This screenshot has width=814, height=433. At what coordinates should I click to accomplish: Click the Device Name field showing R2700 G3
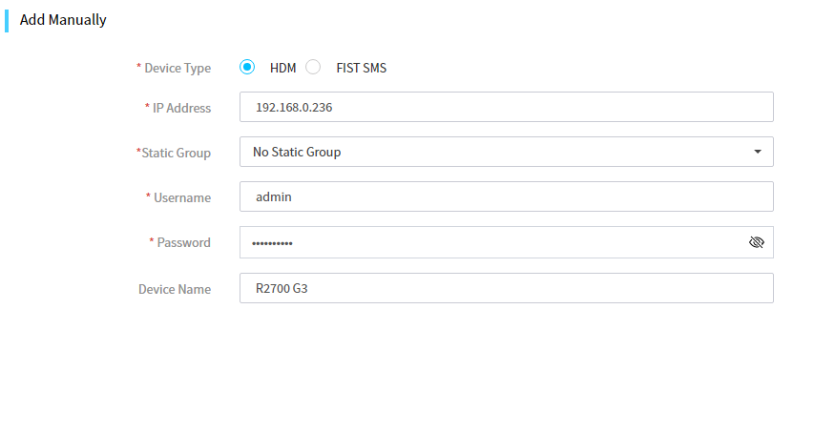click(x=506, y=288)
